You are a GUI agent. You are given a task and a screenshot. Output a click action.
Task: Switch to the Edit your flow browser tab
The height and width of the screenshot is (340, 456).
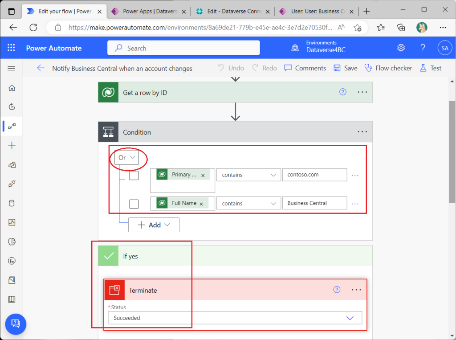[x=65, y=11]
